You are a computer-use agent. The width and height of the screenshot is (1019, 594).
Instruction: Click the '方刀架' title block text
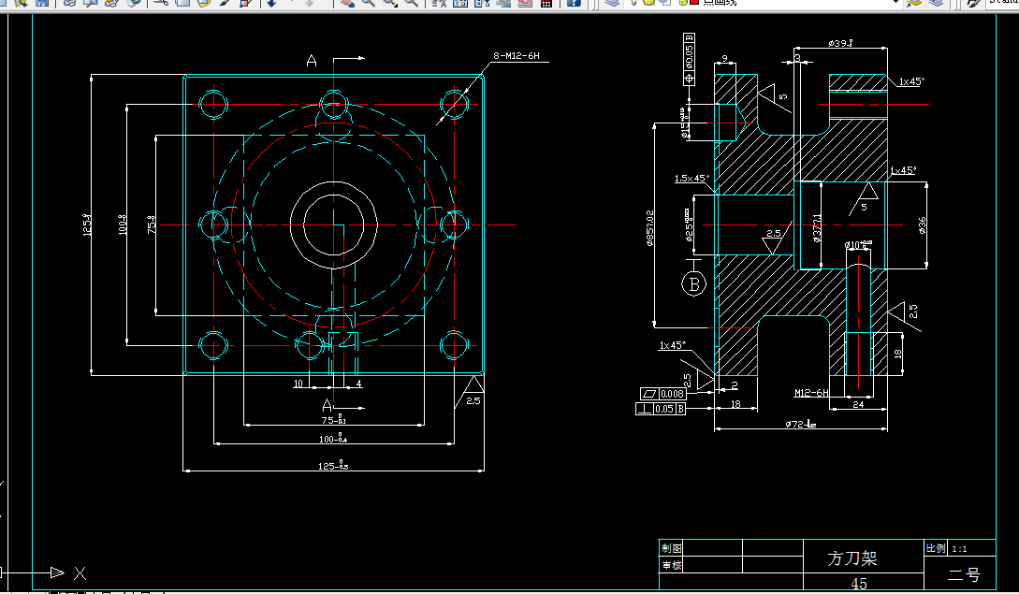click(x=852, y=558)
